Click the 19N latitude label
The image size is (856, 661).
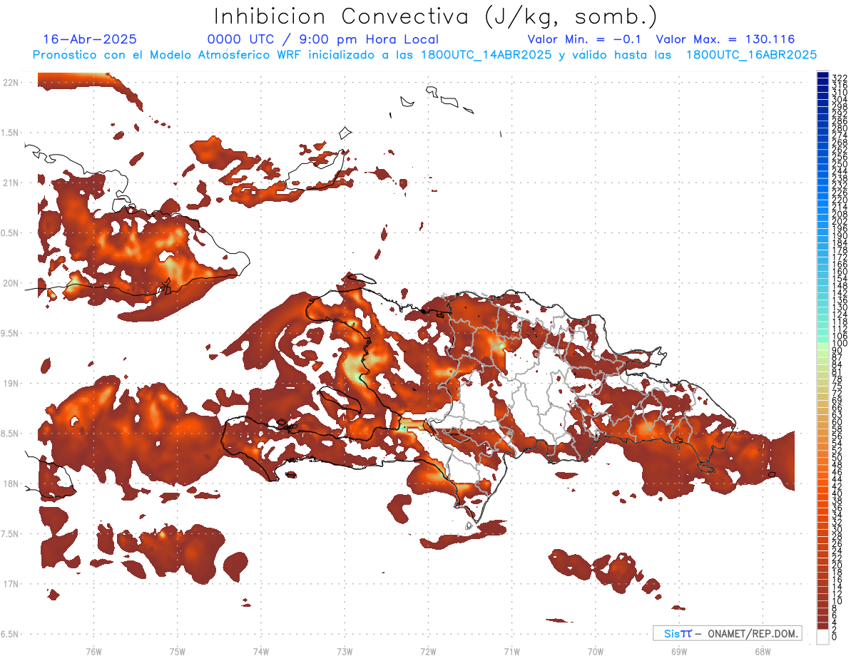coord(11,384)
